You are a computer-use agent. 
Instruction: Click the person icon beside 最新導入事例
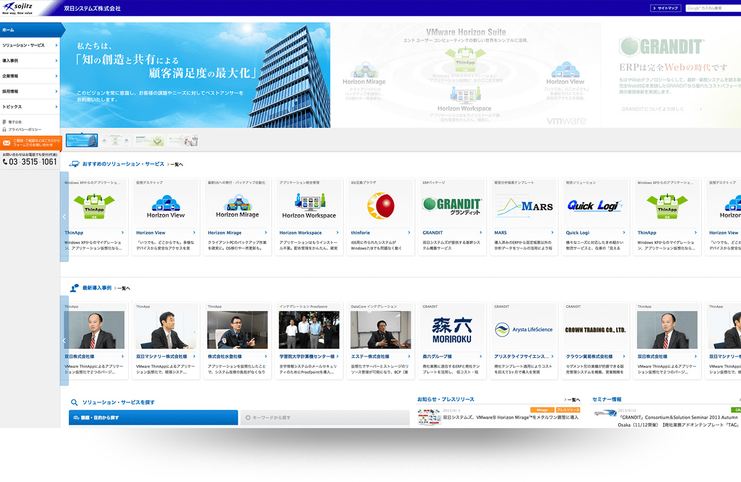point(75,289)
